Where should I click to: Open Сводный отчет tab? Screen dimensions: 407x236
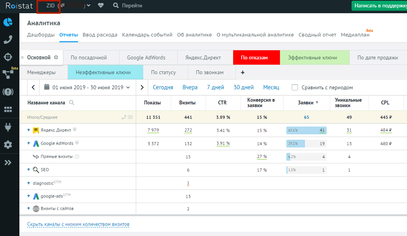(x=317, y=35)
